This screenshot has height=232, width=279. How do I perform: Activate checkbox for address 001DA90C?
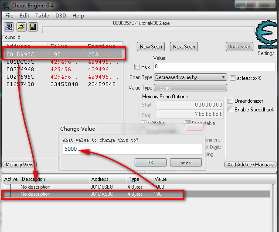click(8, 194)
